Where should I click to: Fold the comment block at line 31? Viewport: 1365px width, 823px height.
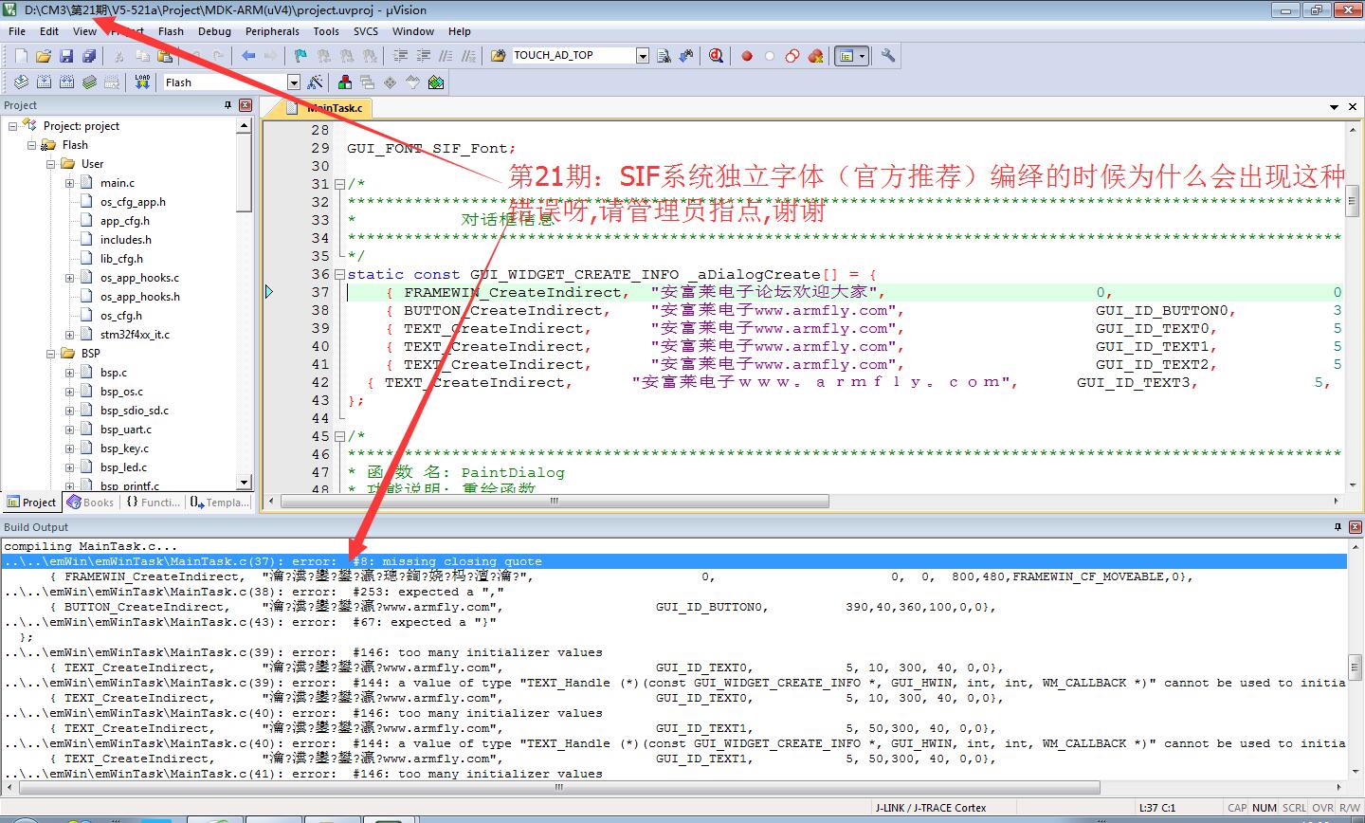pyautogui.click(x=340, y=185)
